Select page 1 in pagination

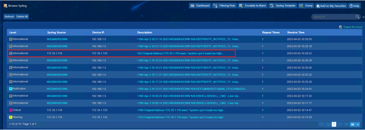pos(334,124)
